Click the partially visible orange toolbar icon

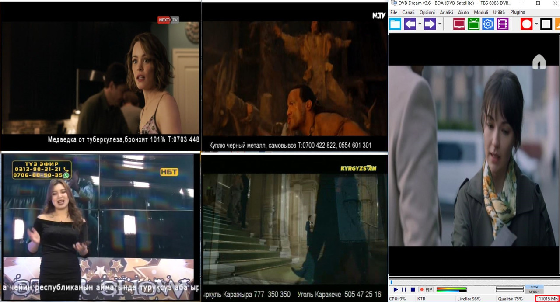pyautogui.click(x=557, y=24)
